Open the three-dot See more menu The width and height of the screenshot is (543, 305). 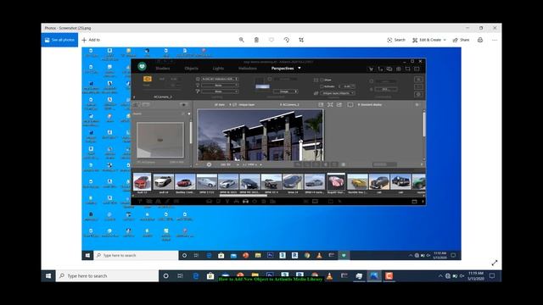495,40
